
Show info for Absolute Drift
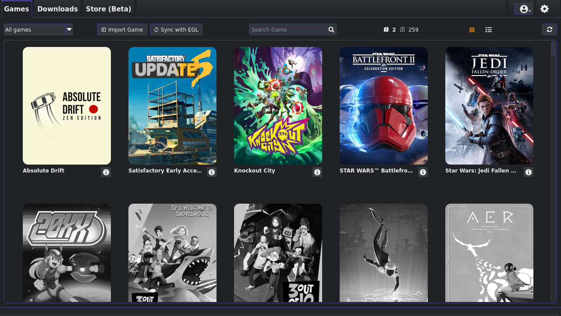coord(106,172)
